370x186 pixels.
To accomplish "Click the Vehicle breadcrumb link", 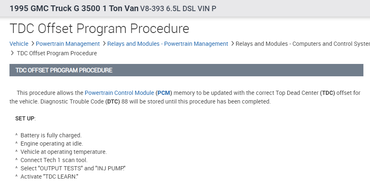I will 19,44.
